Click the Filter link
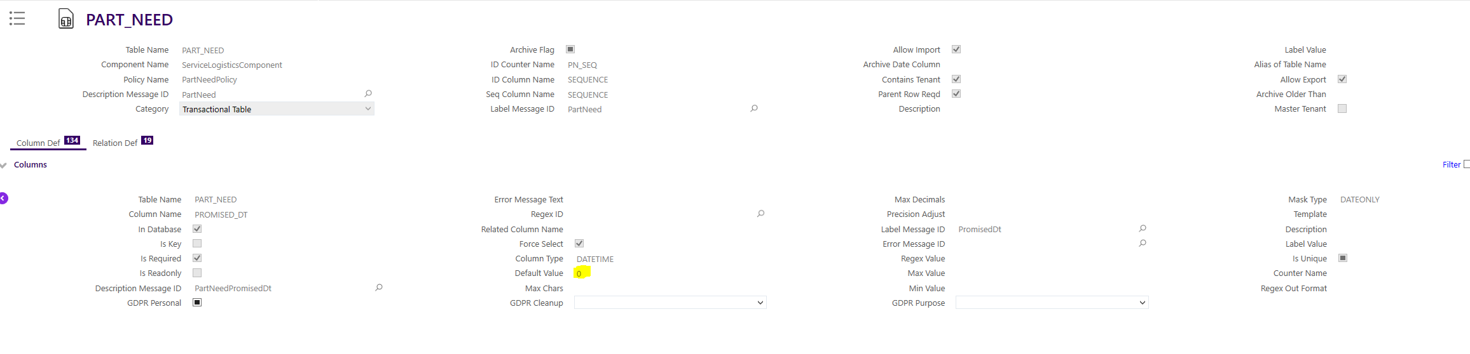 (x=1452, y=164)
